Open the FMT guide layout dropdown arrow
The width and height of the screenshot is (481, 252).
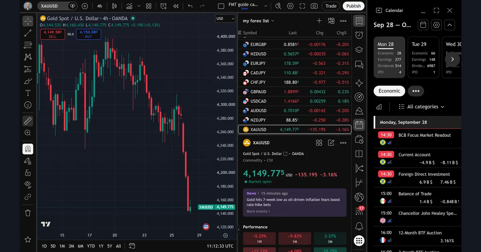point(267,6)
